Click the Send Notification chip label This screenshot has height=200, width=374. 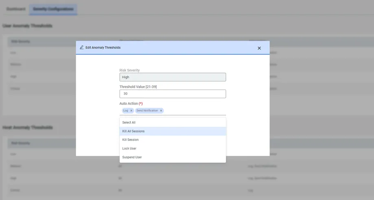coord(147,111)
